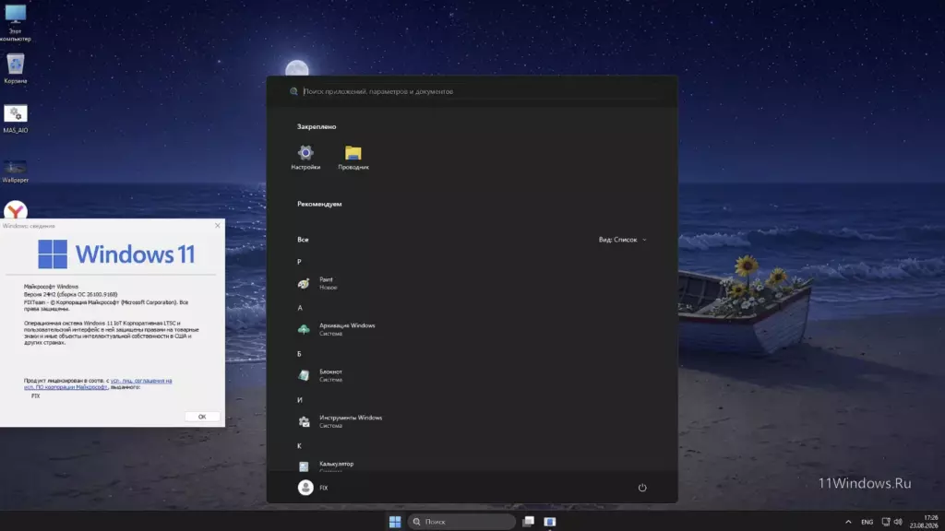The height and width of the screenshot is (531, 945).
Task: Open Инструменты Windows from the list
Action: click(x=470, y=421)
